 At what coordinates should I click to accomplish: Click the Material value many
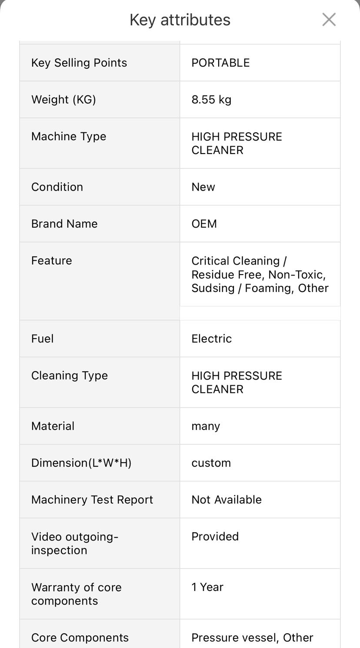pyautogui.click(x=206, y=426)
